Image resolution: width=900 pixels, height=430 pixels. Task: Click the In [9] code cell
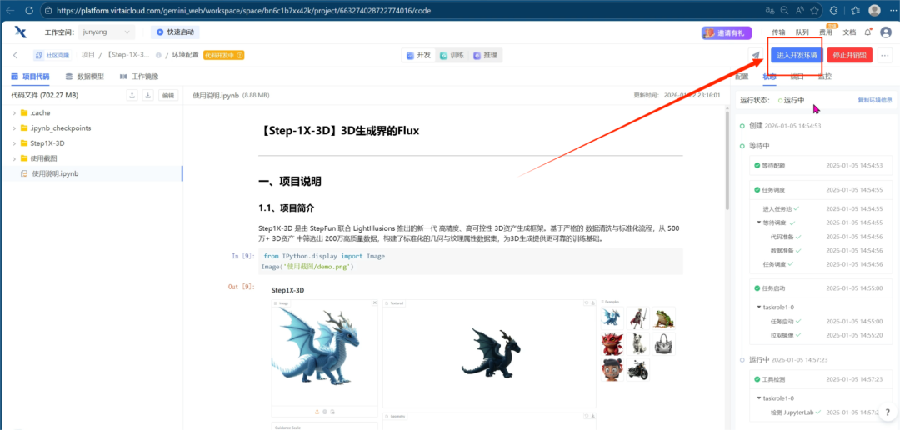(471, 261)
